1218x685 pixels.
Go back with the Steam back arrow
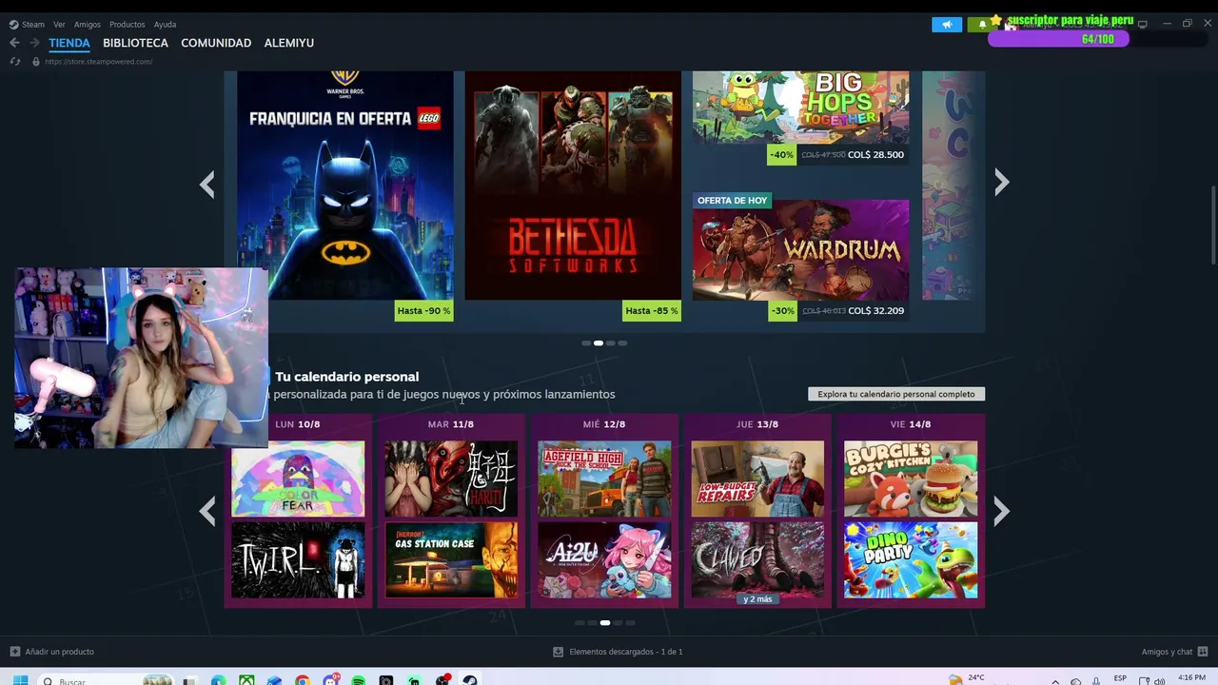14,43
